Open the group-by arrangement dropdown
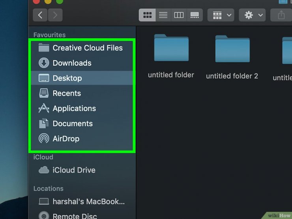The image size is (292, 219). [221, 15]
